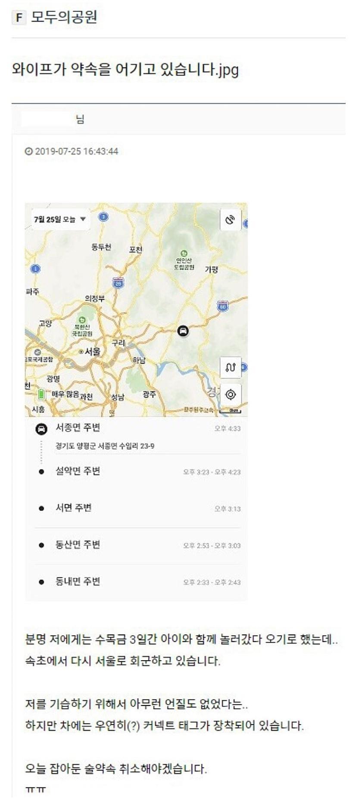Screen dimensions: 362x798
Task: Select the car icon beside 서종면 주변
Action: coord(41,429)
